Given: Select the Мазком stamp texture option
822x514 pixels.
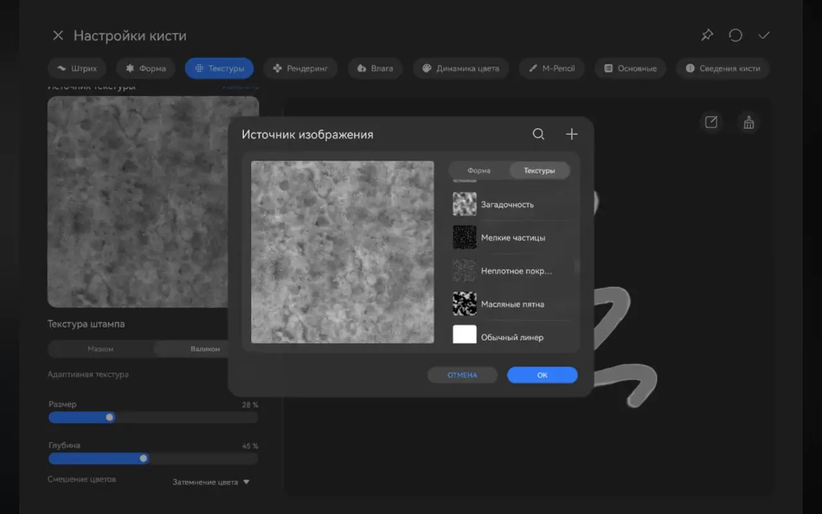Looking at the screenshot, I should tap(101, 349).
